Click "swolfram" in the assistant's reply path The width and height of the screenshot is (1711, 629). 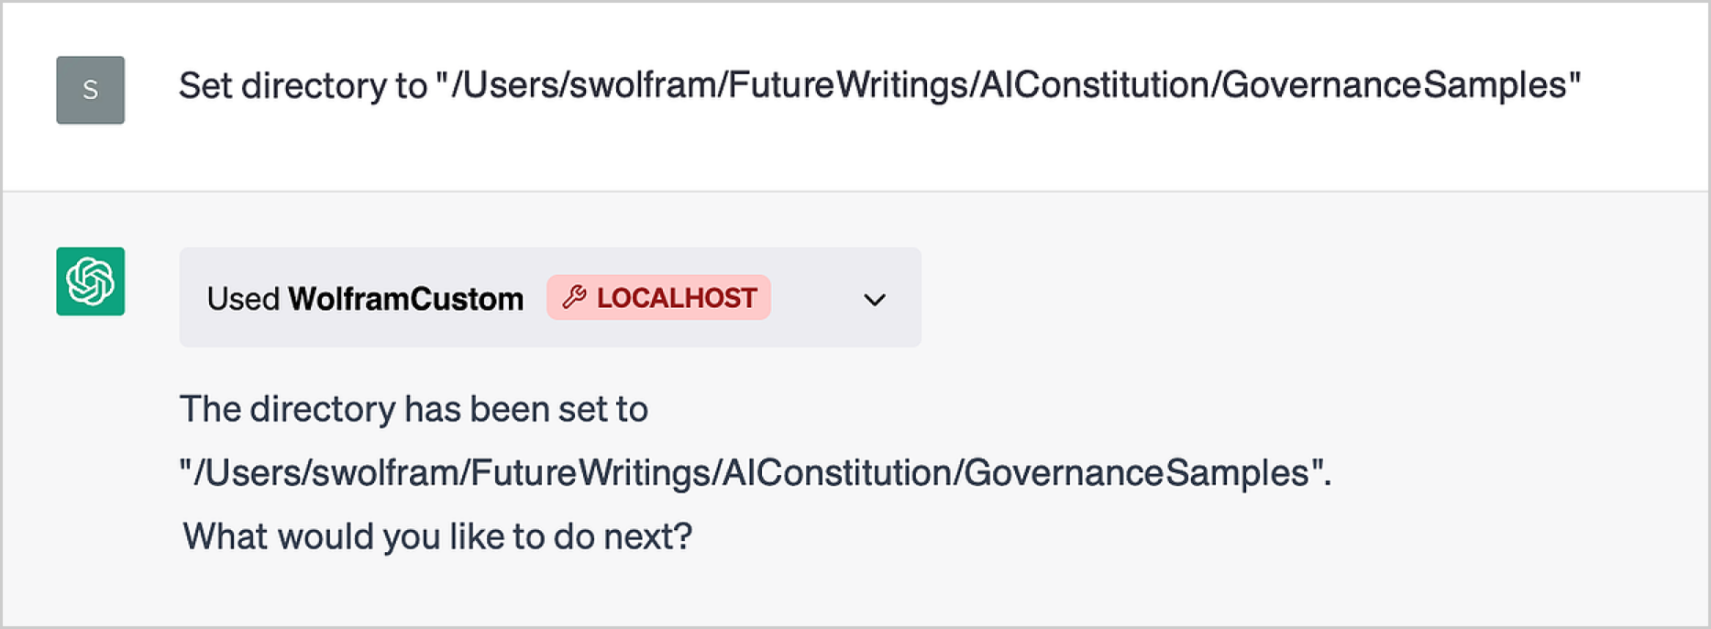385,473
